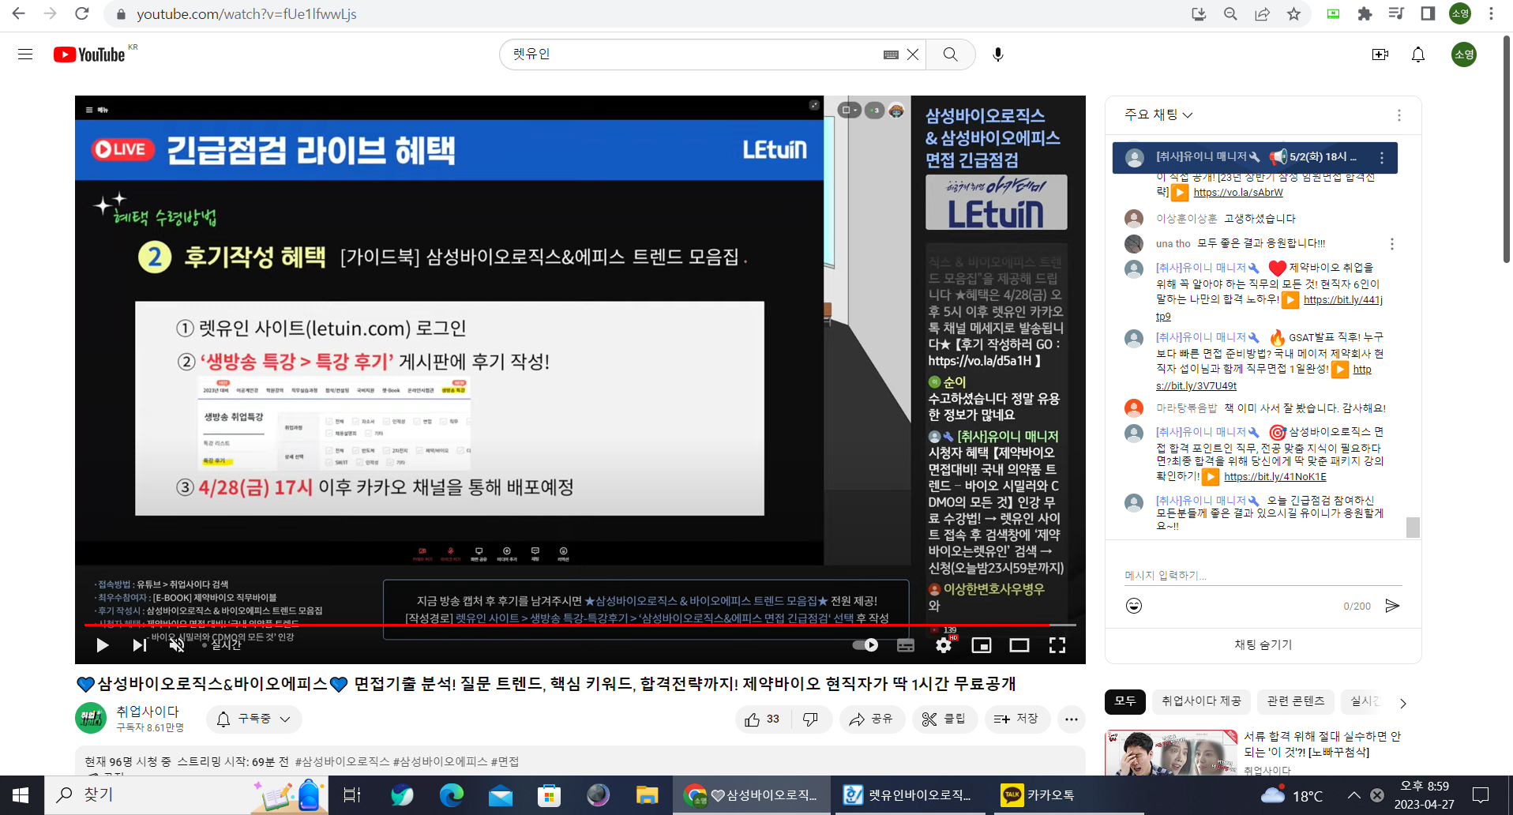Toggle subtitles with the captions icon

pyautogui.click(x=906, y=645)
